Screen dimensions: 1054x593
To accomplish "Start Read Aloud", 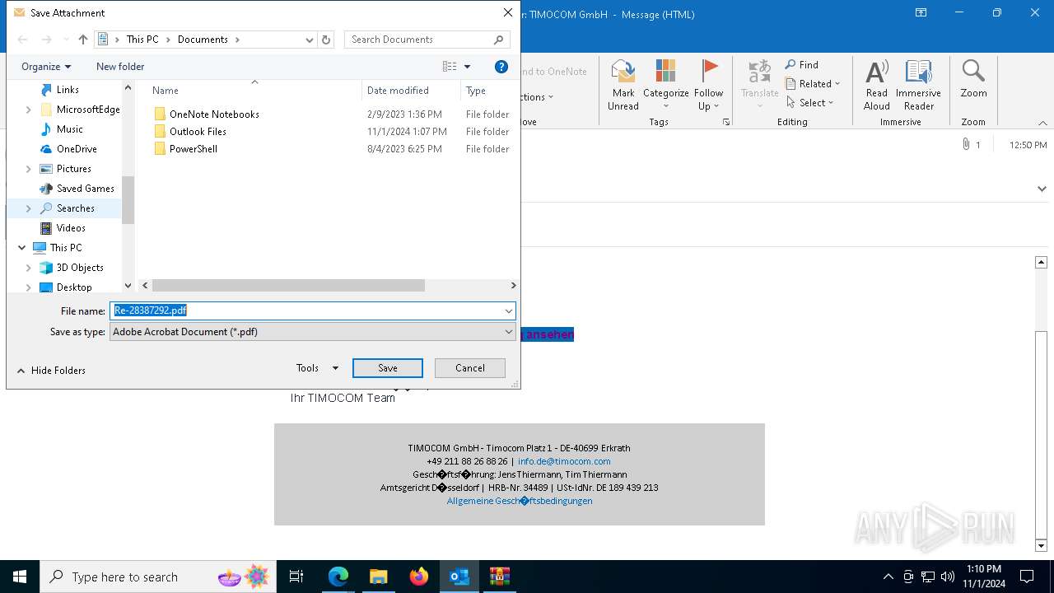I will point(877,85).
